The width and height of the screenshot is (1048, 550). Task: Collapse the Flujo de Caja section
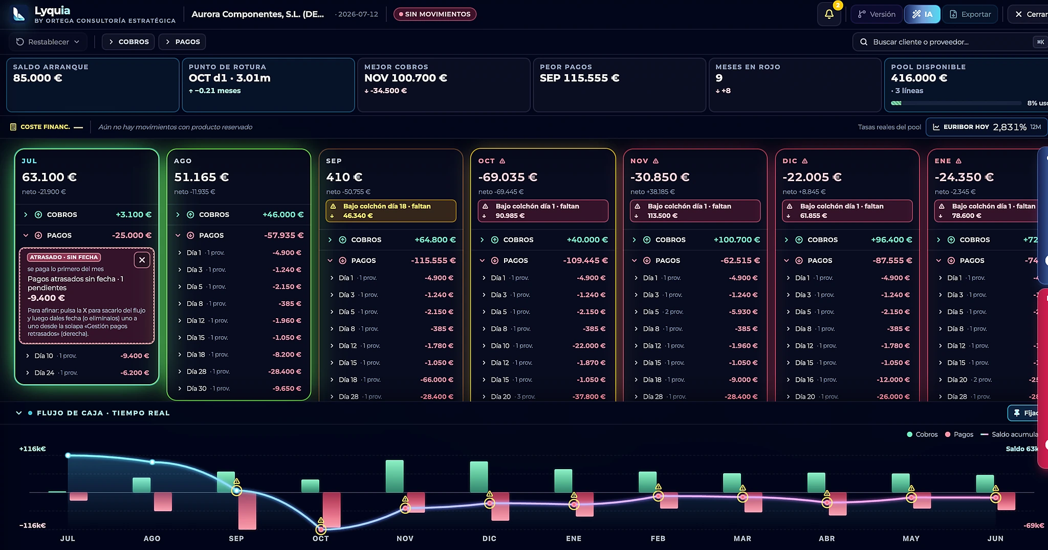coord(19,413)
